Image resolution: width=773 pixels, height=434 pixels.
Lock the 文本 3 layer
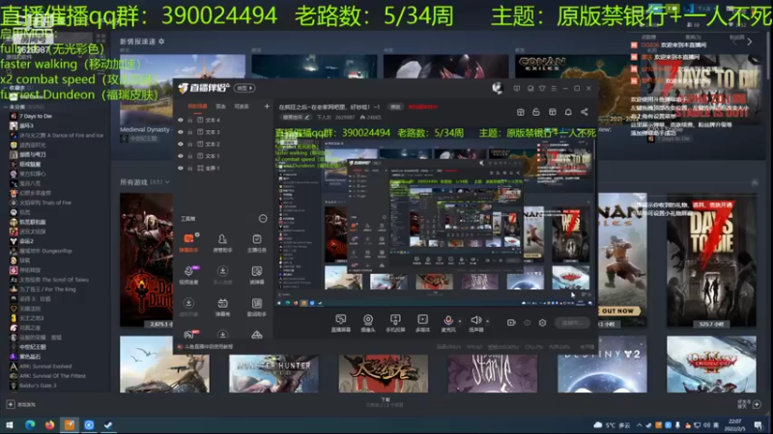[x=189, y=132]
